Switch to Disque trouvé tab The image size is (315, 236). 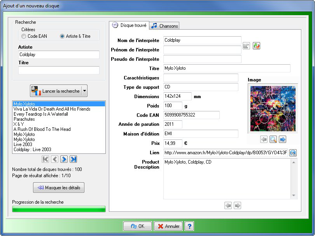pyautogui.click(x=129, y=25)
